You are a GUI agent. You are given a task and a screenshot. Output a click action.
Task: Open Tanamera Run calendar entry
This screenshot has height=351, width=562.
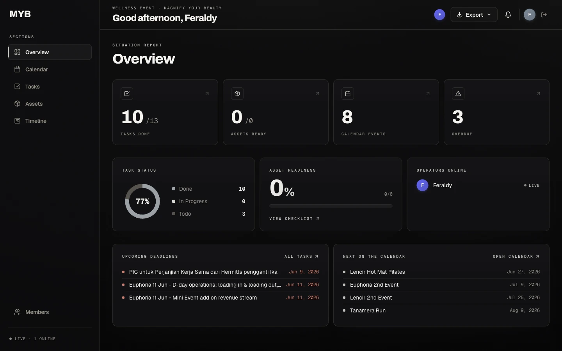tap(441, 310)
